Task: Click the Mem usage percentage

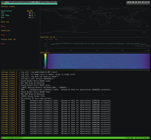Action: [x=32, y=17]
